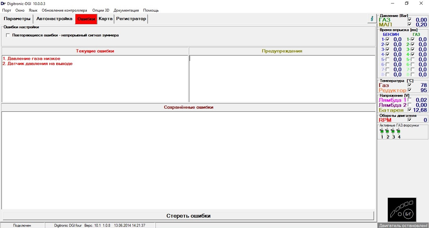This screenshot has height=228, width=429.
Task: Click the Редуктор temperature value 95
Action: tap(424, 90)
